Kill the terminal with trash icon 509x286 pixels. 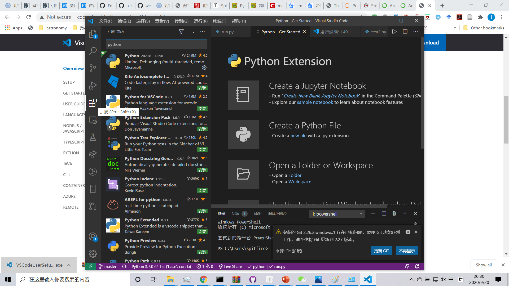pos(394,214)
